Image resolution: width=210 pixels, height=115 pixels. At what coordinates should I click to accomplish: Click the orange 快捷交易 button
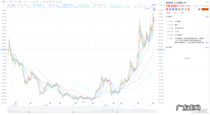click(x=205, y=9)
